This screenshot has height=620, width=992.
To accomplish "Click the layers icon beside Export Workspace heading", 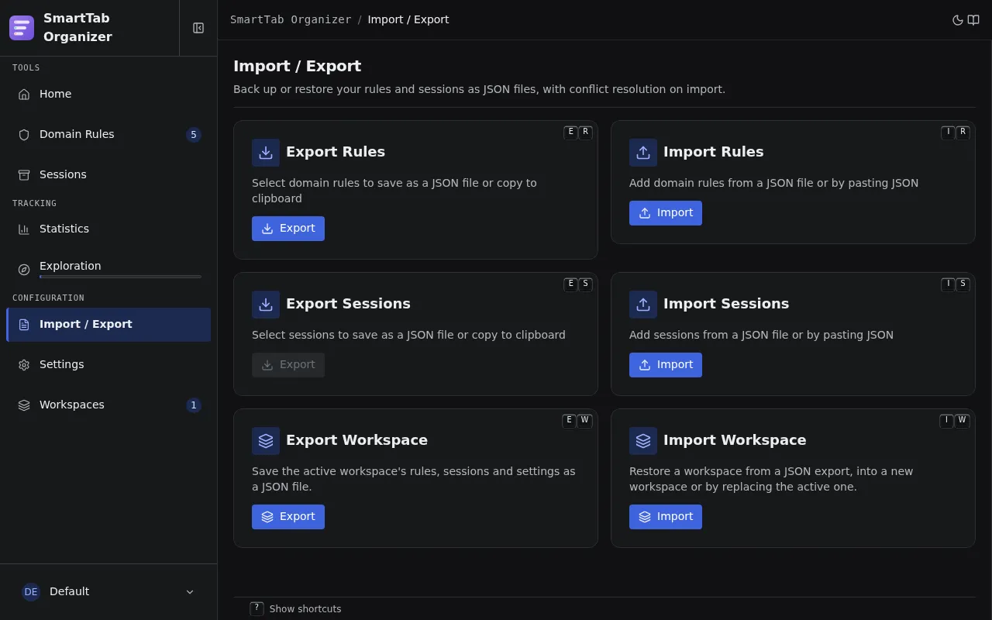I will click(266, 441).
